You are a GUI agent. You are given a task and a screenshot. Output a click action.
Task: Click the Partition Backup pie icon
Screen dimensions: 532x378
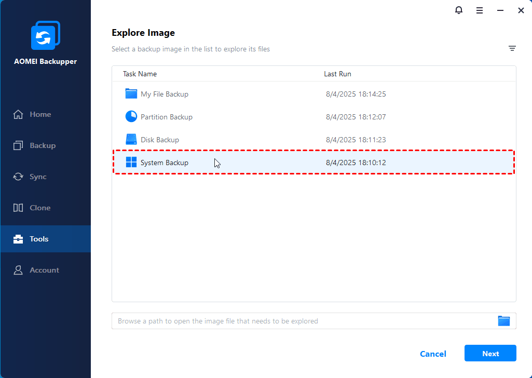click(131, 117)
